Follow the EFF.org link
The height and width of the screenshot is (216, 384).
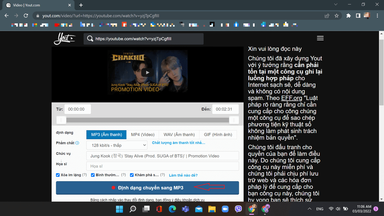(292, 98)
